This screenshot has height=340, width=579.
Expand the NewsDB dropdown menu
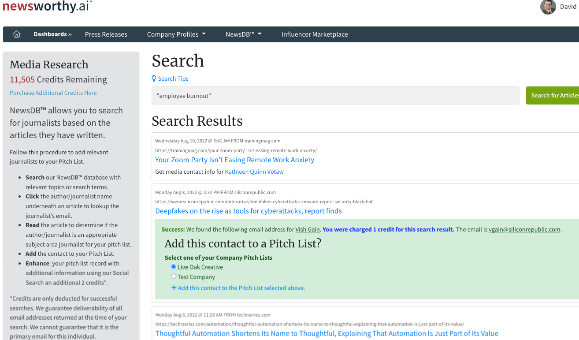click(x=244, y=34)
